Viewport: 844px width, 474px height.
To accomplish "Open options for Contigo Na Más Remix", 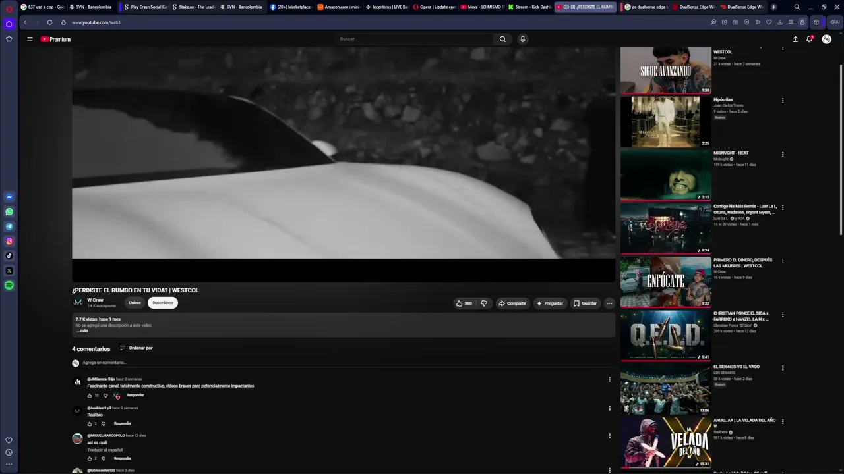I will (783, 207).
